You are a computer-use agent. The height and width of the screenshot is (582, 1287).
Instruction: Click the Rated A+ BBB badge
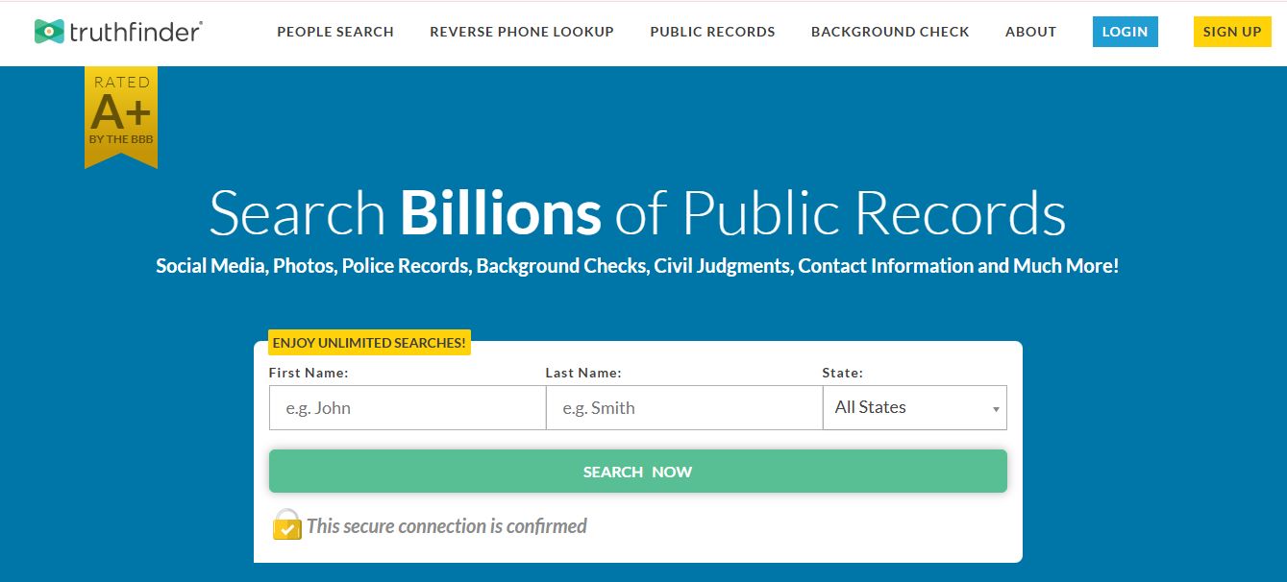(121, 117)
